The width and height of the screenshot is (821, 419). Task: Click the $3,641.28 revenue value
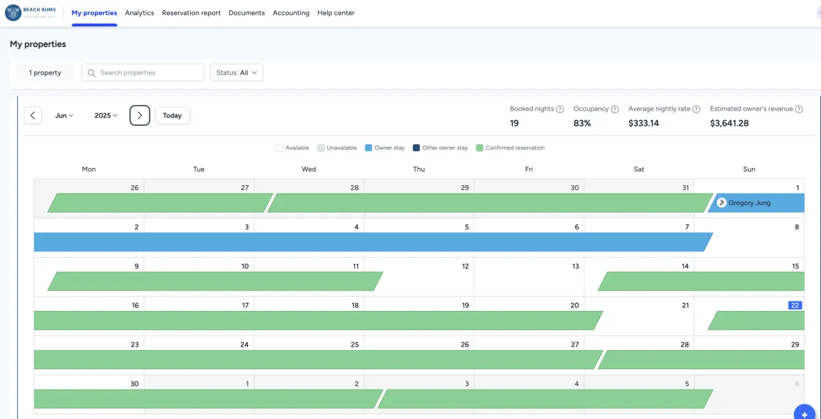729,123
